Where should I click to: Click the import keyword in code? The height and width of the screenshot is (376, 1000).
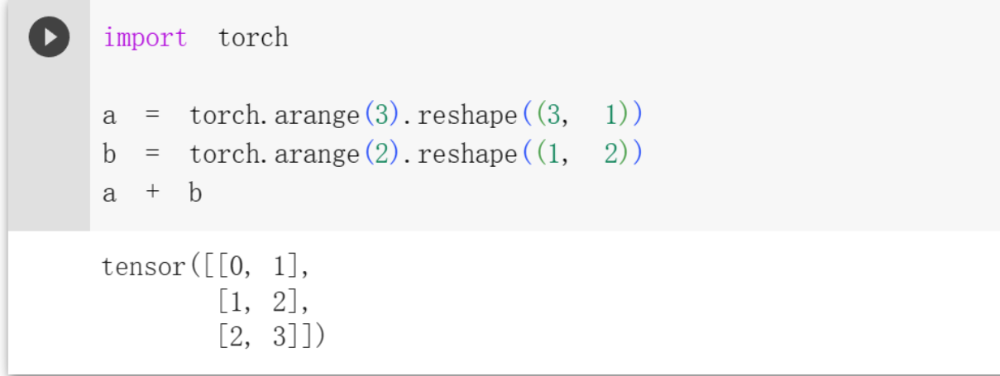click(x=146, y=38)
